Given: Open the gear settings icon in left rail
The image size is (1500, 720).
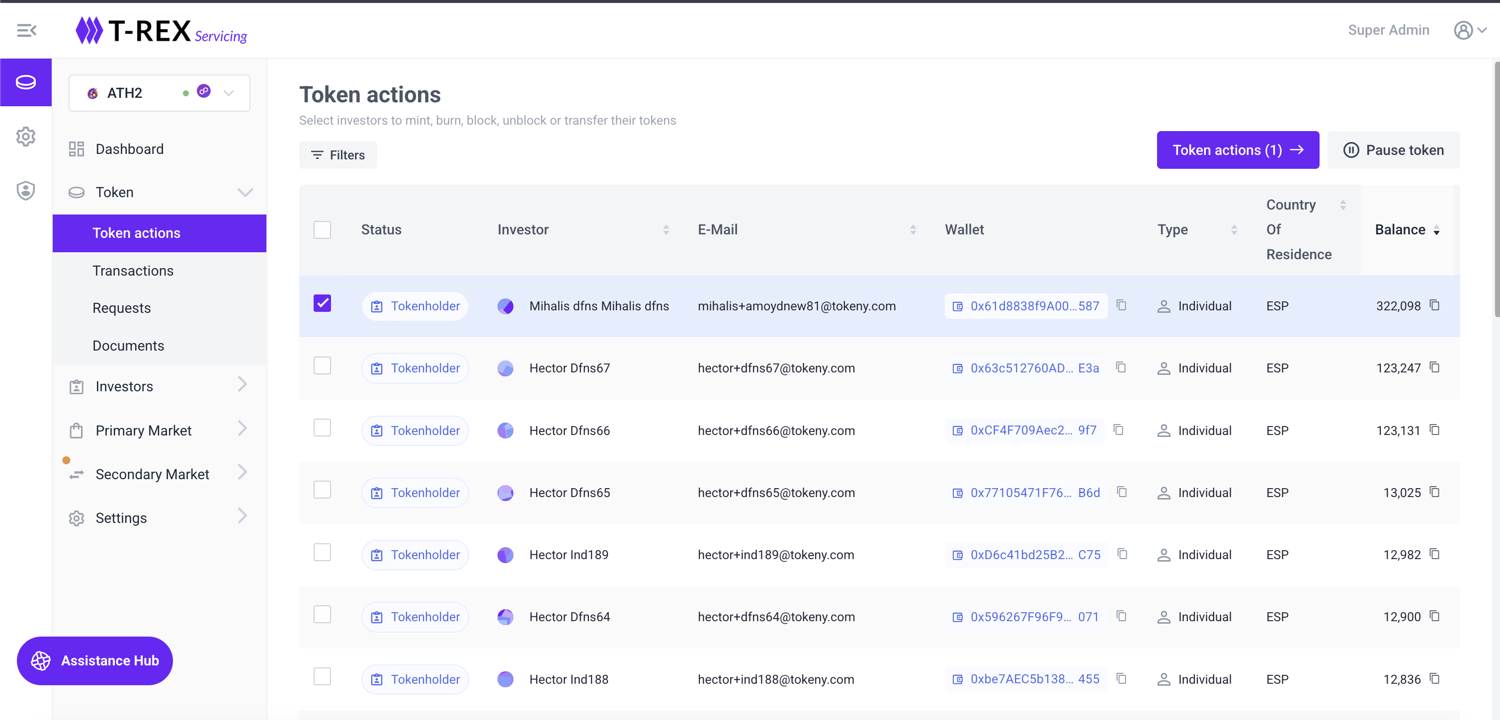Looking at the screenshot, I should pyautogui.click(x=26, y=137).
